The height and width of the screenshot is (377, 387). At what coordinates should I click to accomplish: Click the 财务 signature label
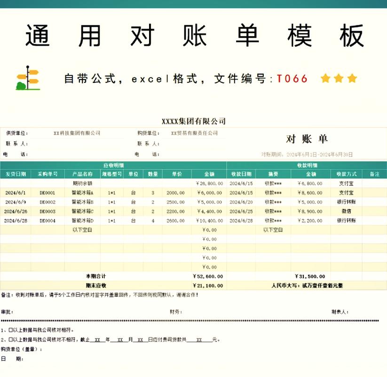[176, 312]
